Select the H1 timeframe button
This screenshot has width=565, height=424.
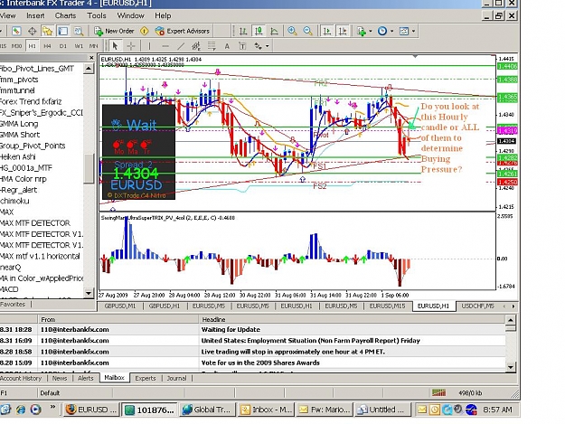pos(32,46)
